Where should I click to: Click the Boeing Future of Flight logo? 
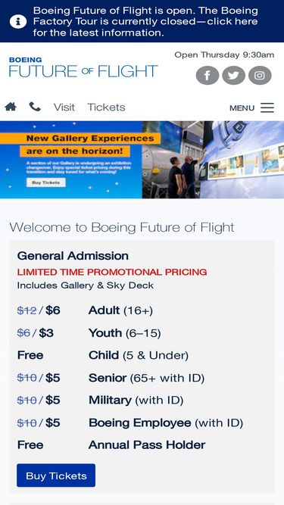tap(83, 67)
